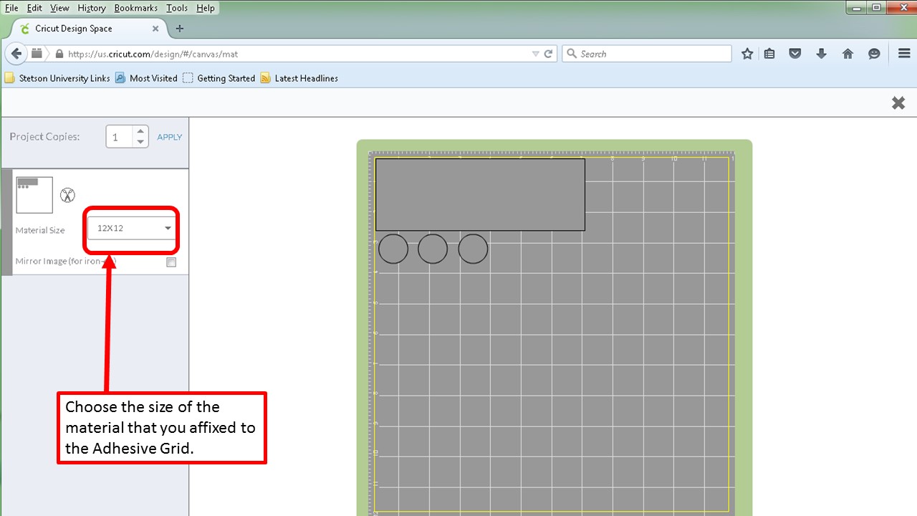Open the Material Size 12X12 dropdown
This screenshot has height=516, width=917.
(x=132, y=228)
